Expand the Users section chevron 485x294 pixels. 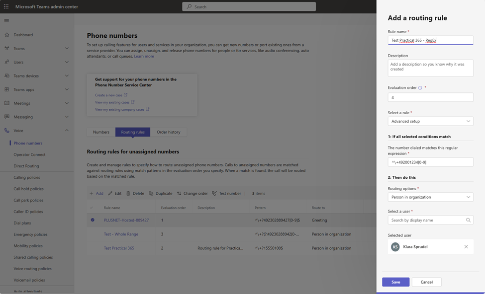point(67,62)
